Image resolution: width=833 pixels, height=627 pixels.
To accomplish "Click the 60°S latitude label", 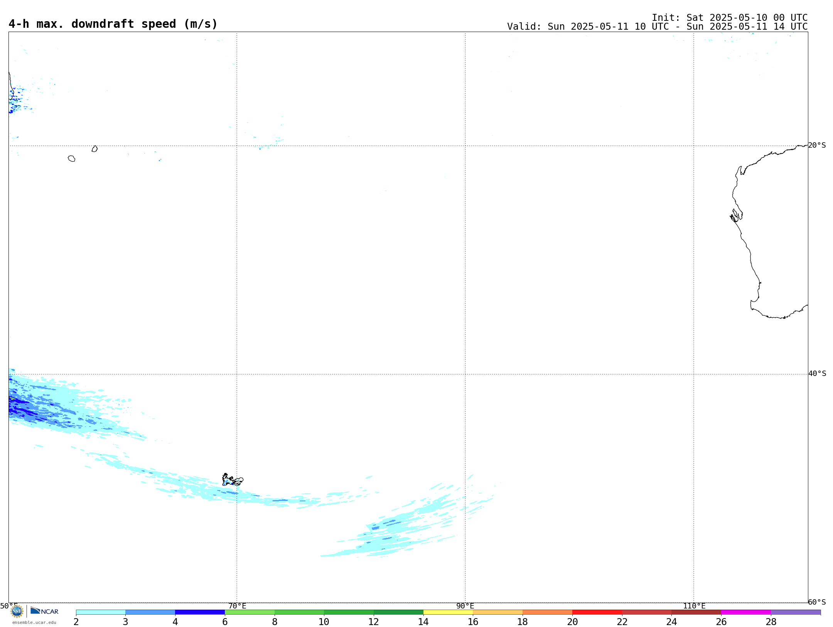I will (817, 602).
